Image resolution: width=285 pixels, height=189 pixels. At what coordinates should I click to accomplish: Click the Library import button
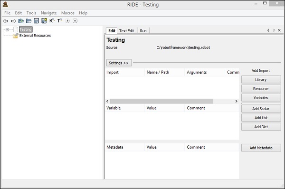pyautogui.click(x=261, y=80)
